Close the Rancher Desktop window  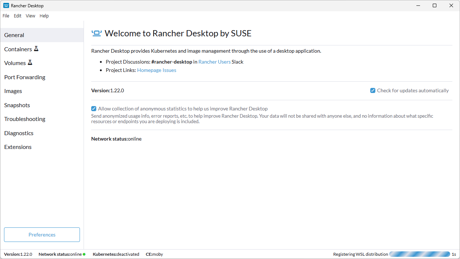click(x=451, y=5)
